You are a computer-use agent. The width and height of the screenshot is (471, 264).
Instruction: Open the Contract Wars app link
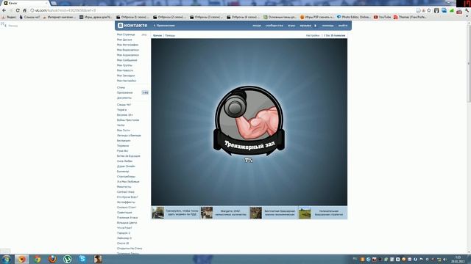click(x=126, y=192)
